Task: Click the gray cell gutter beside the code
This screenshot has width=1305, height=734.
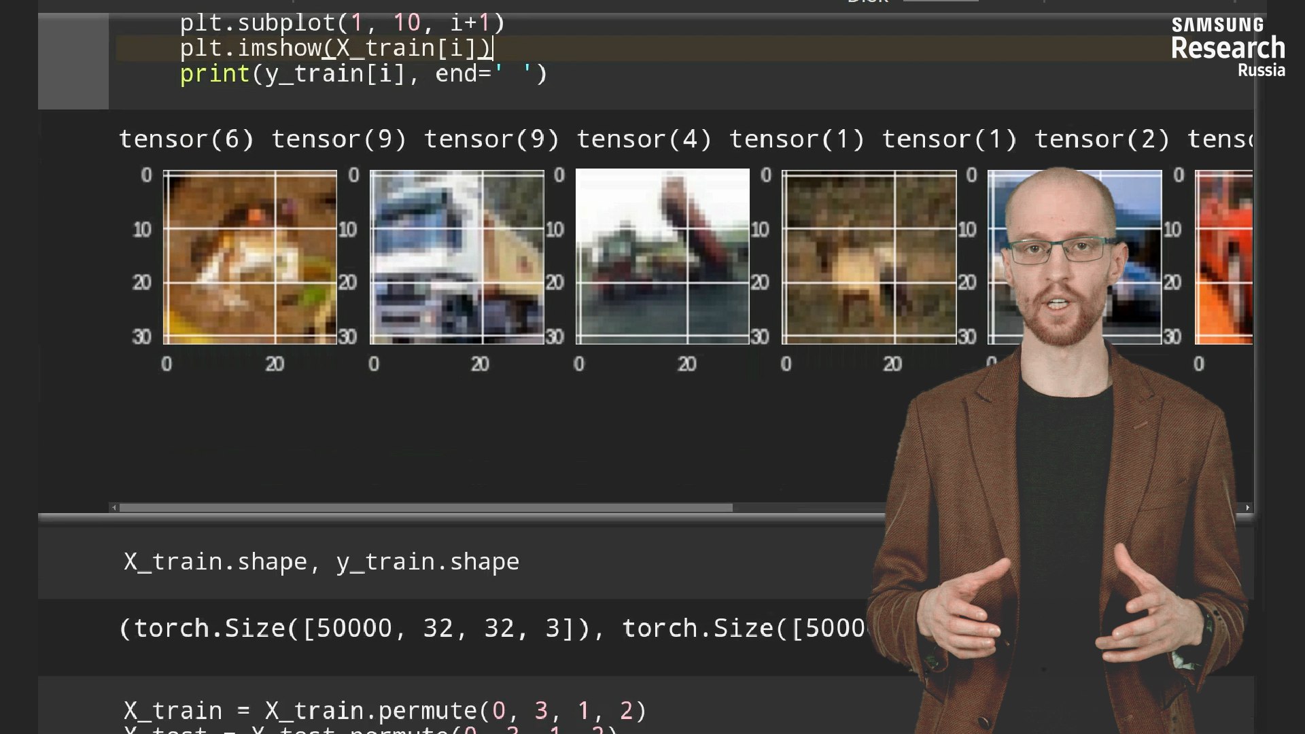Action: pyautogui.click(x=73, y=60)
